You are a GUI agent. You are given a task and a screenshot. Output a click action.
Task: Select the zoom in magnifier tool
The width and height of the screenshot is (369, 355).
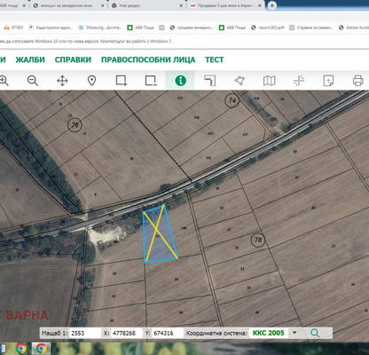[4, 81]
